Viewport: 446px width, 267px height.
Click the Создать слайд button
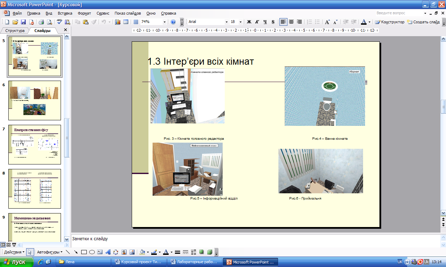coord(424,22)
